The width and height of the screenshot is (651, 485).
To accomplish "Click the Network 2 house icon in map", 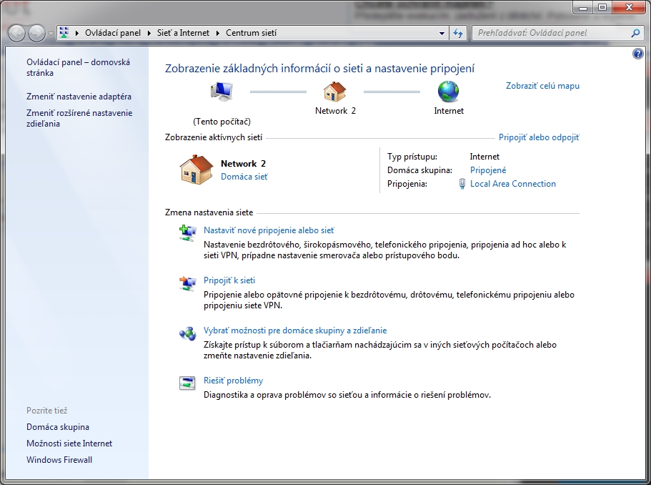I will tap(334, 92).
